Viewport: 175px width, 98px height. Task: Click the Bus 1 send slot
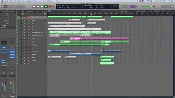[3, 61]
